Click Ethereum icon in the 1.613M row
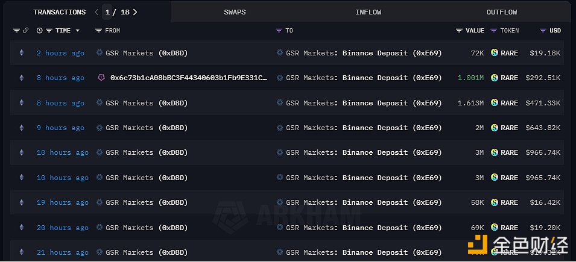Screen dimensions: 576x262 click(21, 103)
